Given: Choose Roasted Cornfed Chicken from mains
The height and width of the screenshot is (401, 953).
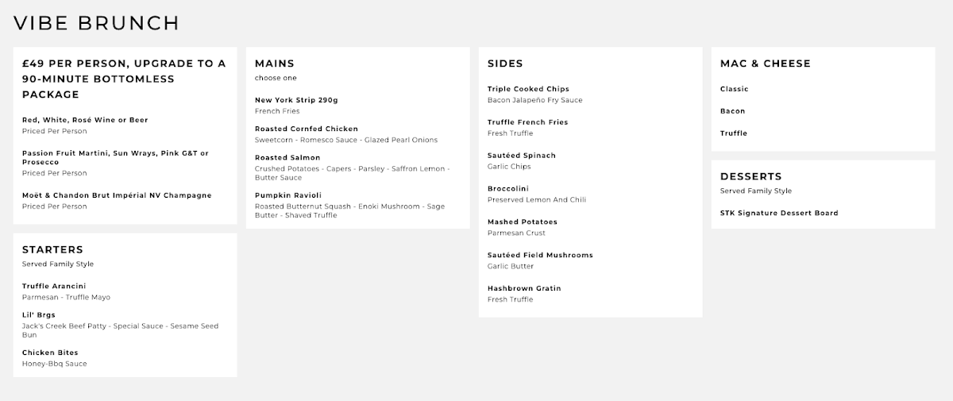Looking at the screenshot, I should (x=306, y=129).
